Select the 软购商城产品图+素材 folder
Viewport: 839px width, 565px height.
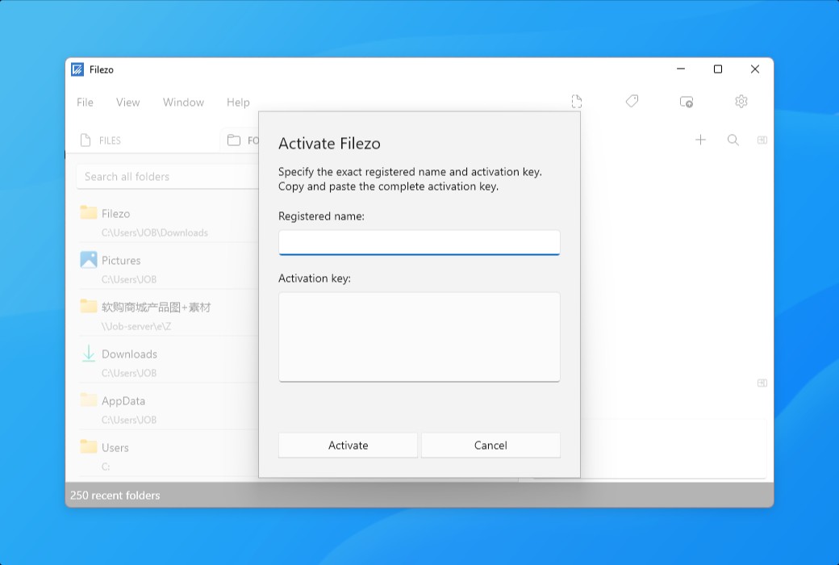click(169, 316)
